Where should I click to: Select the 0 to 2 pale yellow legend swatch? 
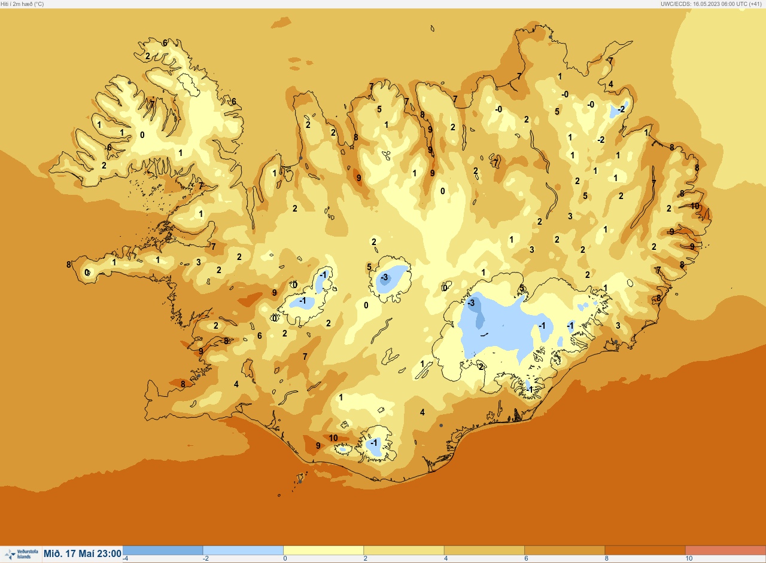(x=323, y=550)
